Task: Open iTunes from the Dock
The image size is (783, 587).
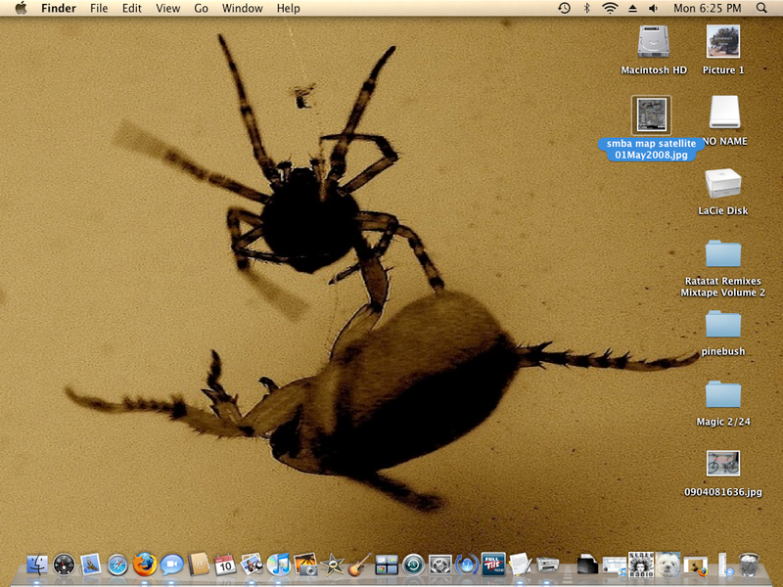Action: tap(279, 564)
